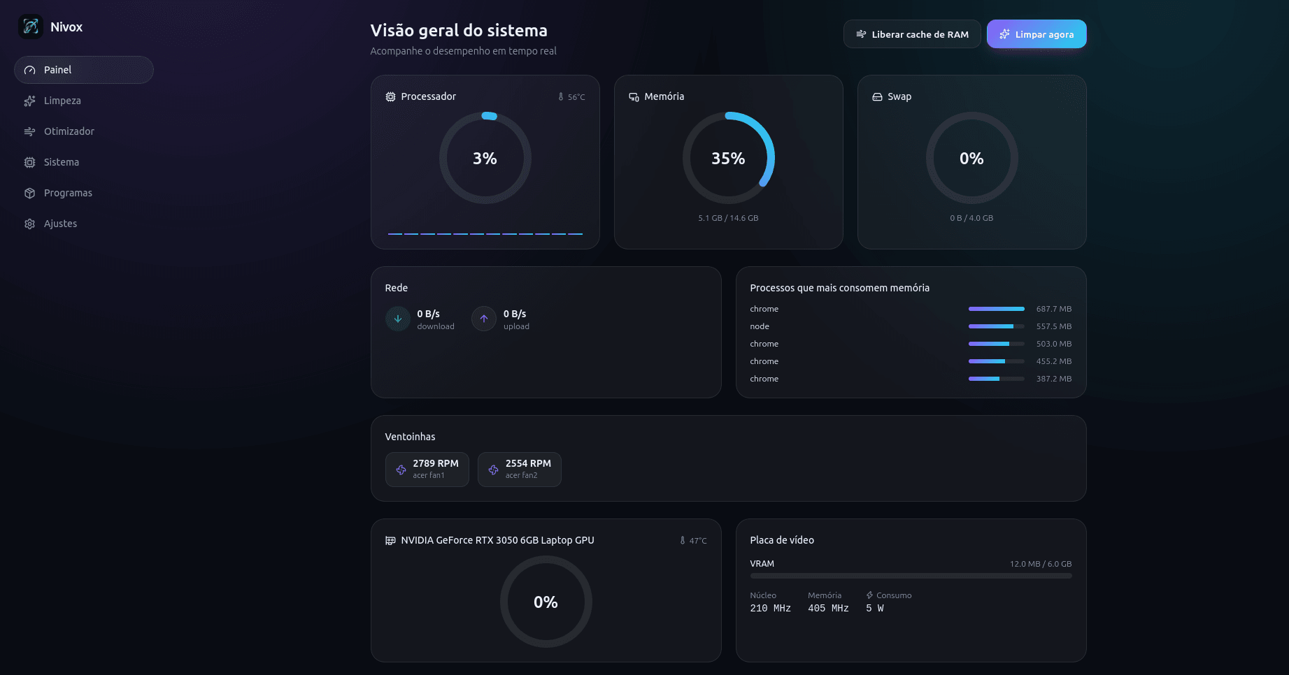Viewport: 1289px width, 675px height.
Task: Click the Processador chip icon
Action: coord(390,96)
